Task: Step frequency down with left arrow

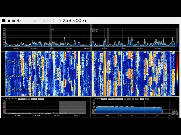Action: point(84,21)
